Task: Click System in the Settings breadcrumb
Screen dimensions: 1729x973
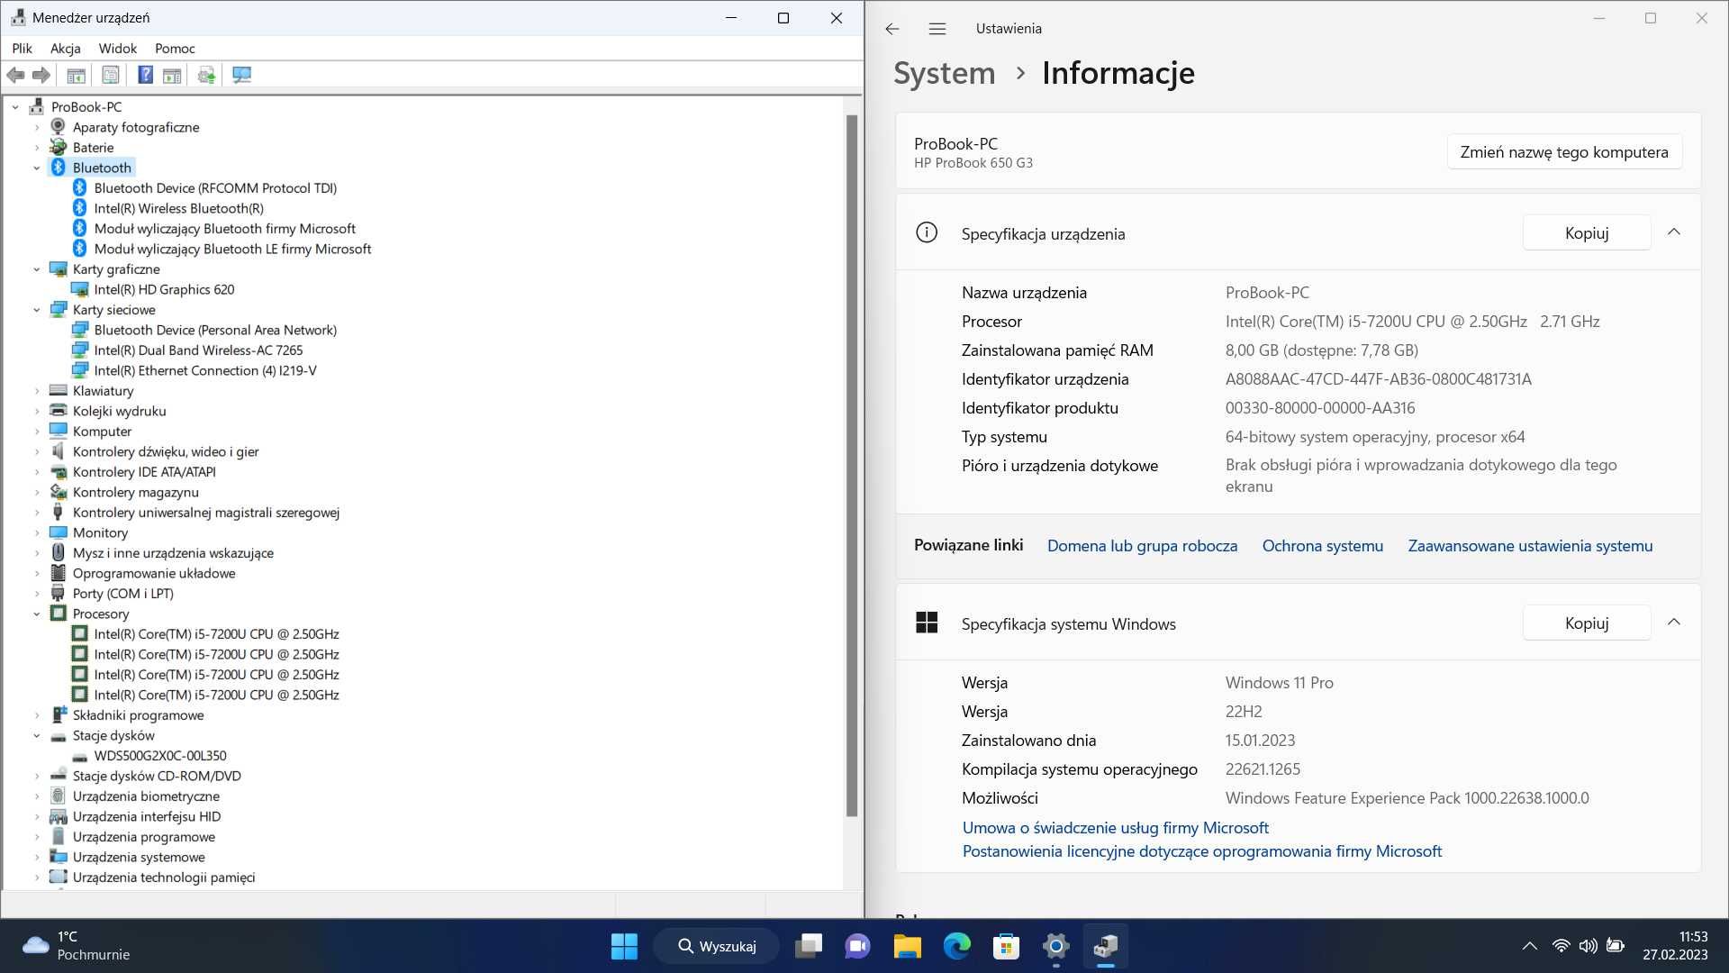Action: click(x=944, y=73)
